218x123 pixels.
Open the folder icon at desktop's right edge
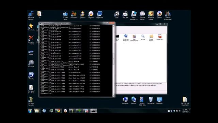(185, 101)
